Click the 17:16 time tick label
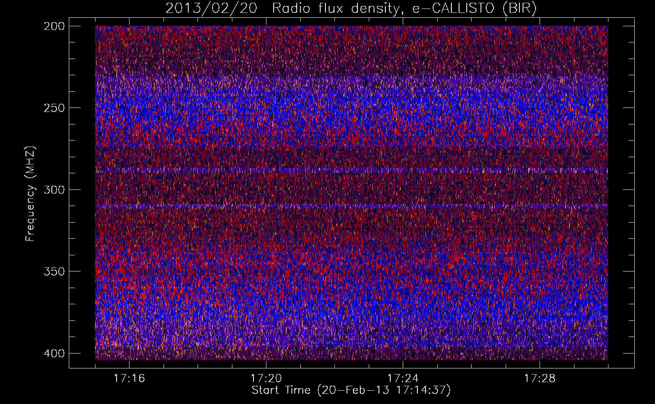 click(x=129, y=378)
